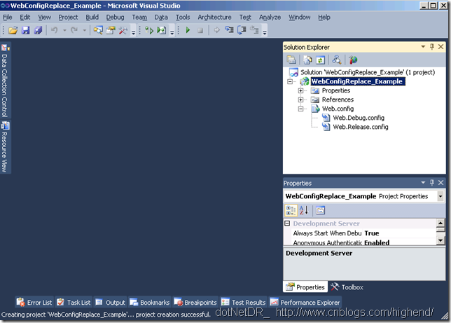
Task: Switch to the Properties bottom tab
Action: point(305,287)
